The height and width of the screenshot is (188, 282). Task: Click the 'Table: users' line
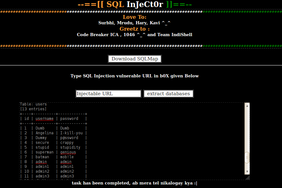(x=33, y=104)
